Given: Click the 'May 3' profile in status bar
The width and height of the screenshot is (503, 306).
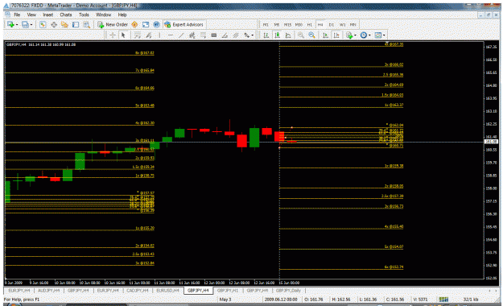Looking at the screenshot, I should coord(225,300).
